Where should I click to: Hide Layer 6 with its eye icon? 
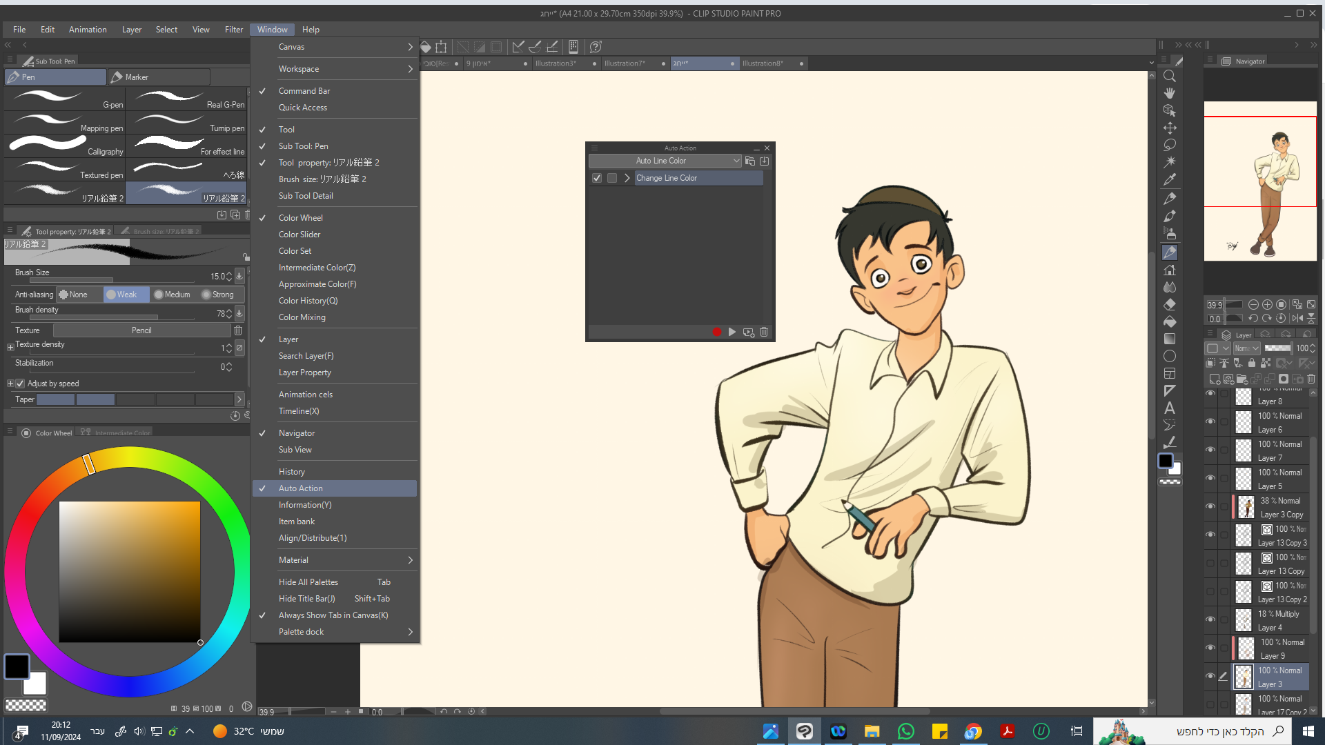(1210, 421)
